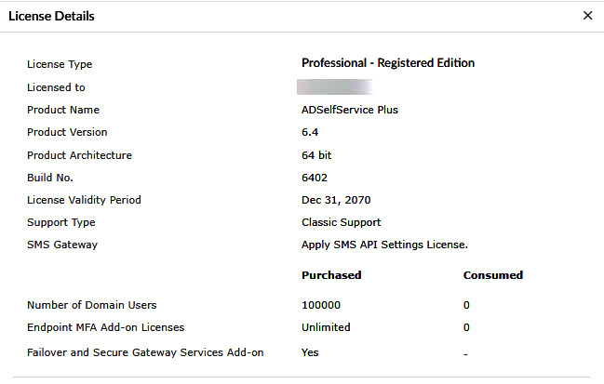Screen dimensions: 604x384
Task: Click the Product Architecture label
Action: point(79,155)
